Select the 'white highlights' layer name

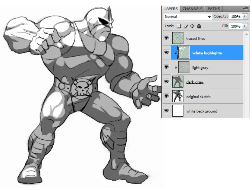(x=207, y=53)
